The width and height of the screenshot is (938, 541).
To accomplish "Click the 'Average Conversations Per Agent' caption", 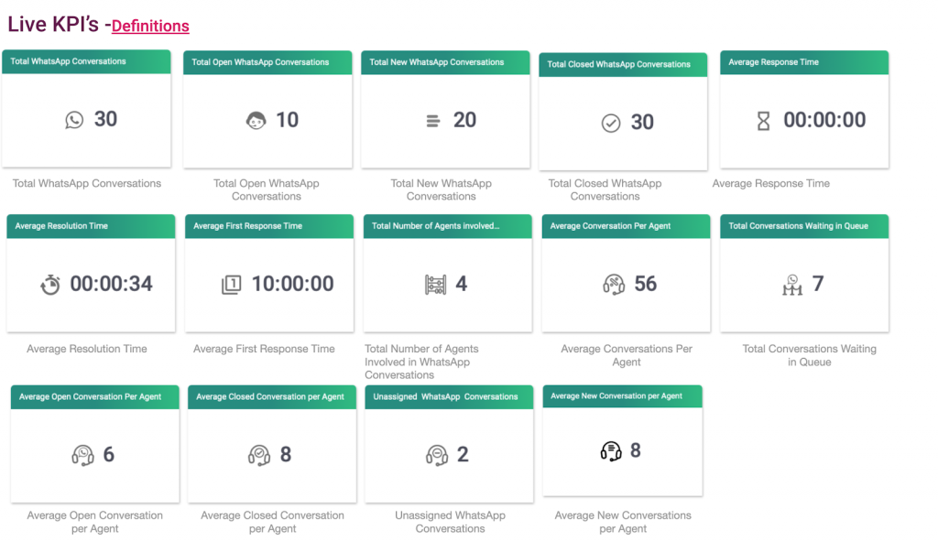I will (627, 356).
